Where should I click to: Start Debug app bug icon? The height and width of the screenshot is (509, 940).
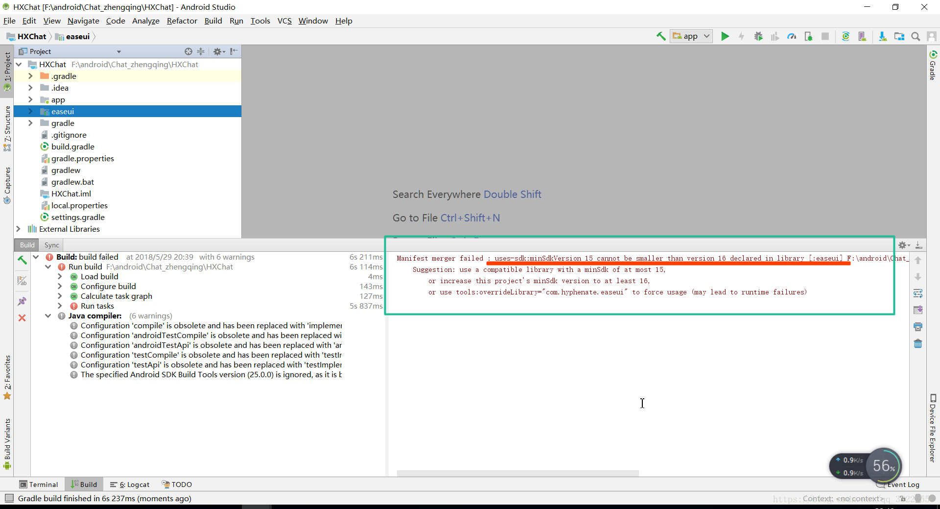click(x=758, y=36)
